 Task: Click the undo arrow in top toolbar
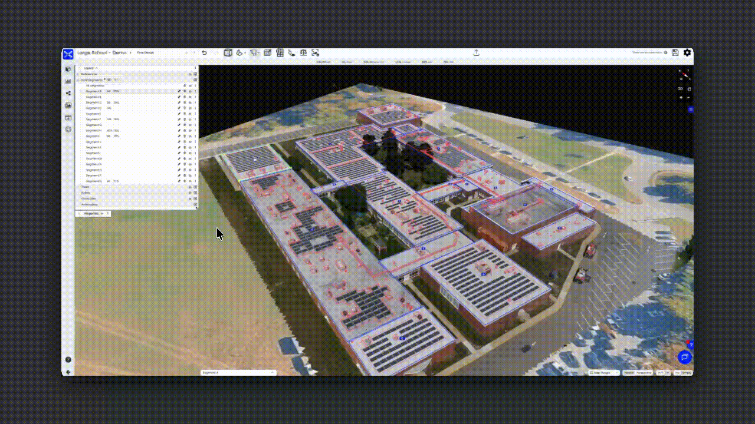pos(204,53)
